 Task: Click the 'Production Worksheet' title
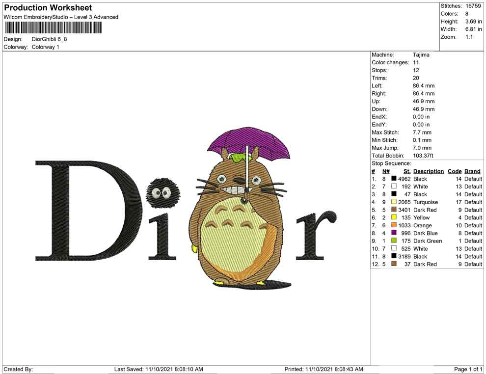48,8
